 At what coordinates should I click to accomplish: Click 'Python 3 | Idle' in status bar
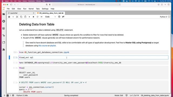22,95
